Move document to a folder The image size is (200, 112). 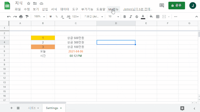click(x=35, y=4)
